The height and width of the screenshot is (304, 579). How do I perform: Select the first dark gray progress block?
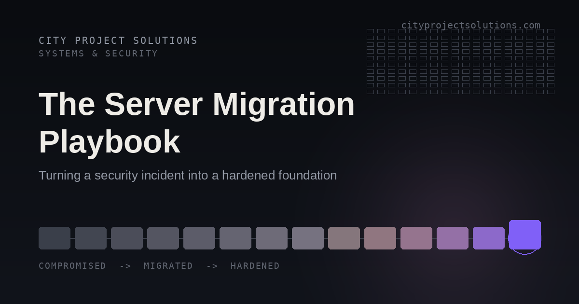click(55, 238)
